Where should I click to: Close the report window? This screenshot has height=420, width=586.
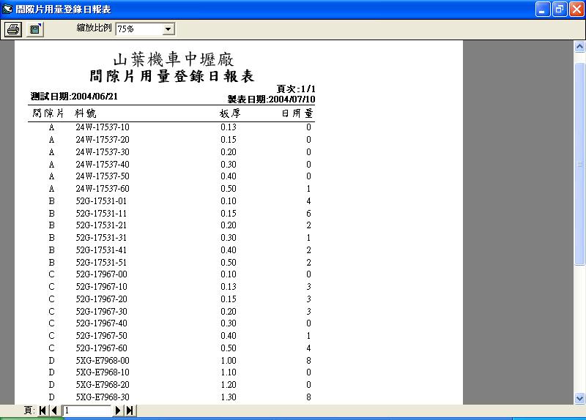(576, 10)
